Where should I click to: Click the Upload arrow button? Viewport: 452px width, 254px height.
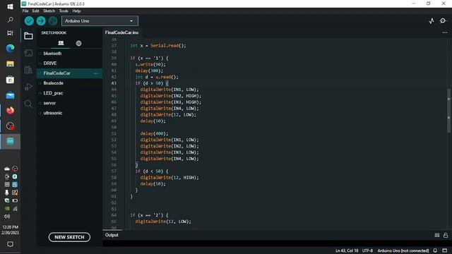(x=41, y=20)
